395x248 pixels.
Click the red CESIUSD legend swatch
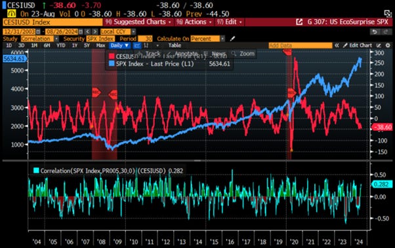pyautogui.click(x=112, y=56)
